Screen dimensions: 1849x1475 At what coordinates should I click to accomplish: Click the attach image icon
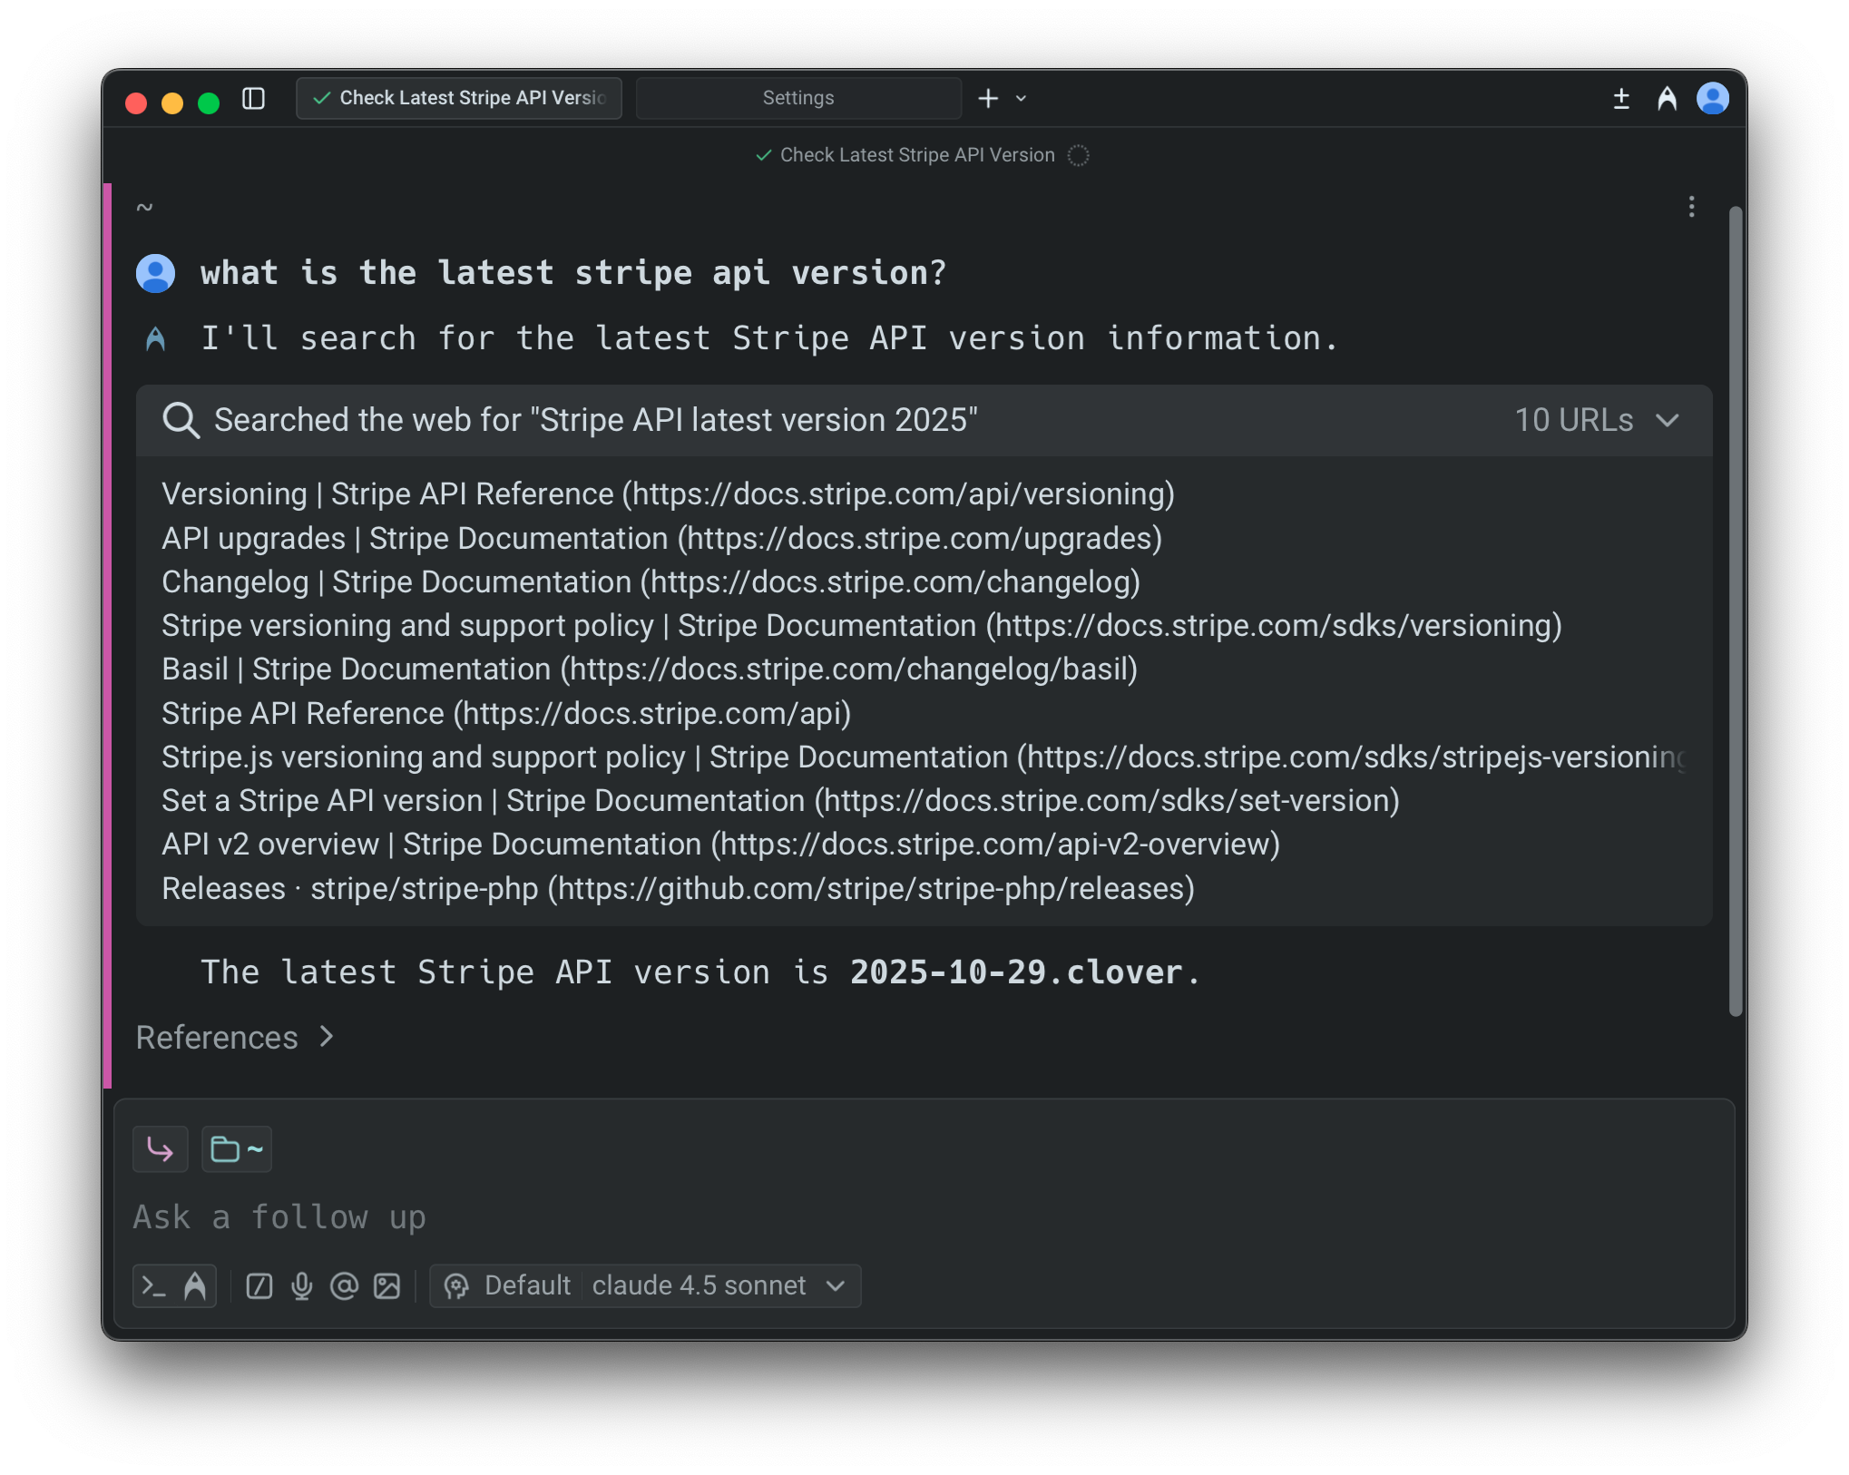point(387,1286)
